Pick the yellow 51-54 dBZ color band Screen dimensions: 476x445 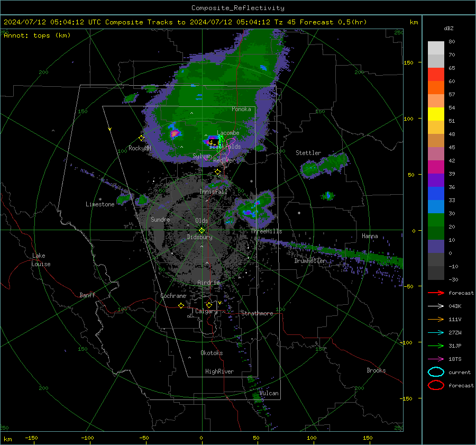436,114
